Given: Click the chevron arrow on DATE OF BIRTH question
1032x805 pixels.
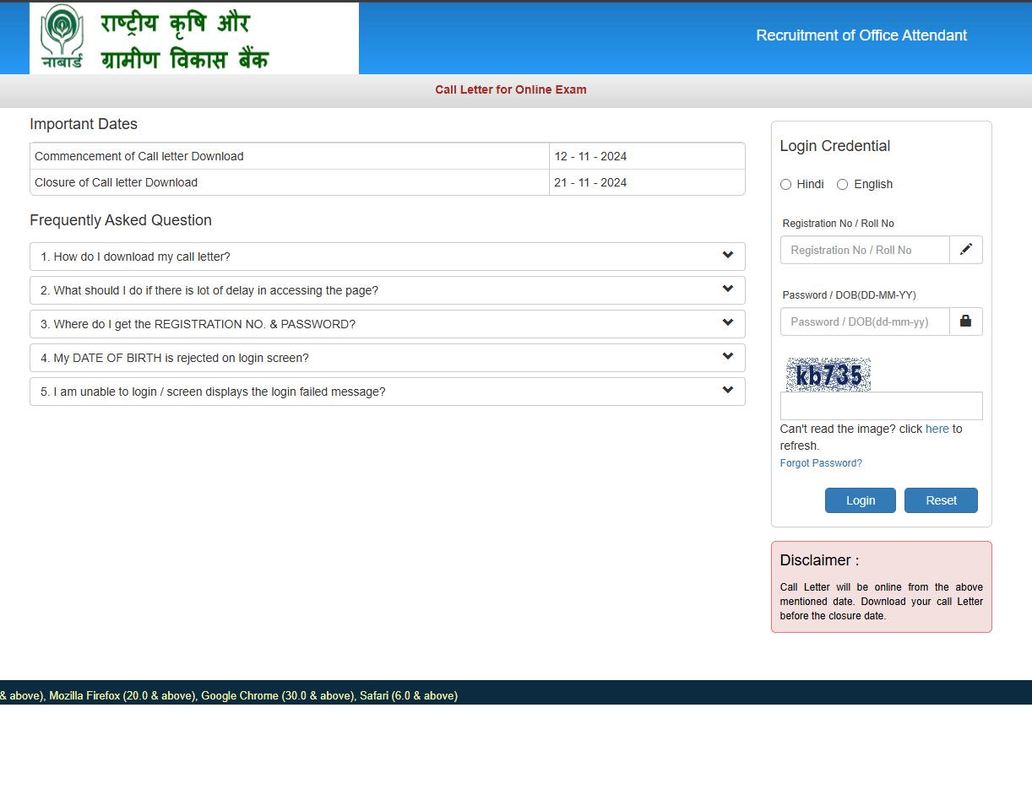Looking at the screenshot, I should coord(727,357).
